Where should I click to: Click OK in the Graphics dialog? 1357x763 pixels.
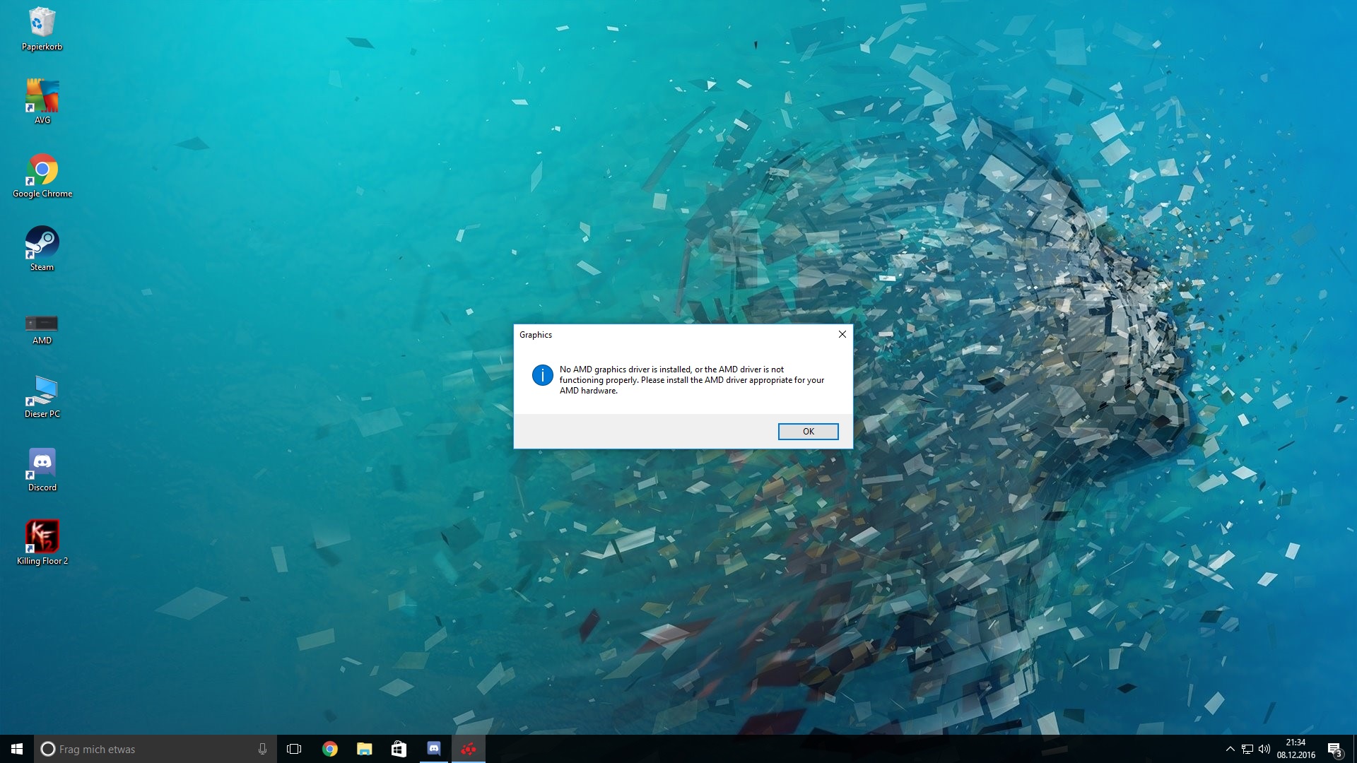tap(808, 432)
